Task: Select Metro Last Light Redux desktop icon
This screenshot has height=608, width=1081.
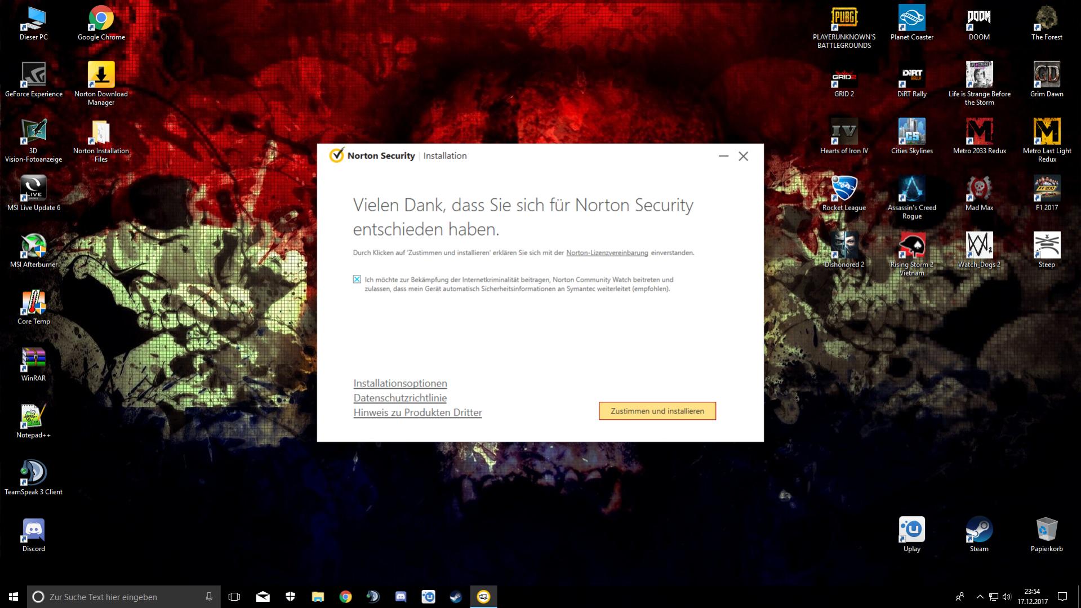Action: tap(1047, 141)
